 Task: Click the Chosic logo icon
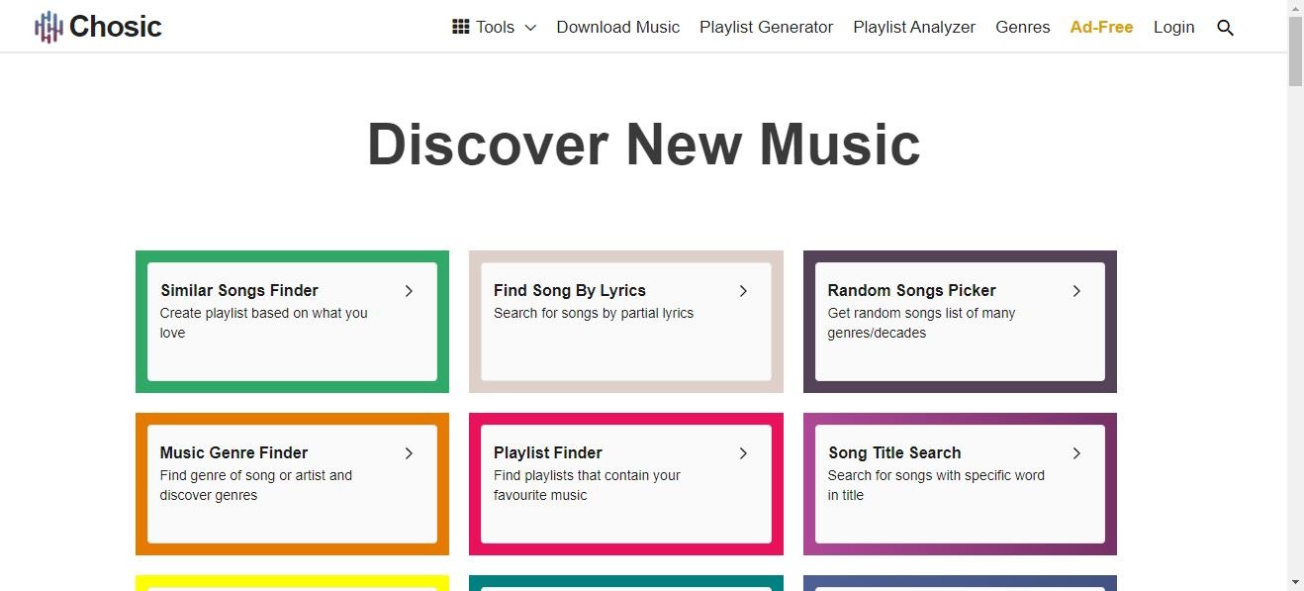click(x=48, y=27)
